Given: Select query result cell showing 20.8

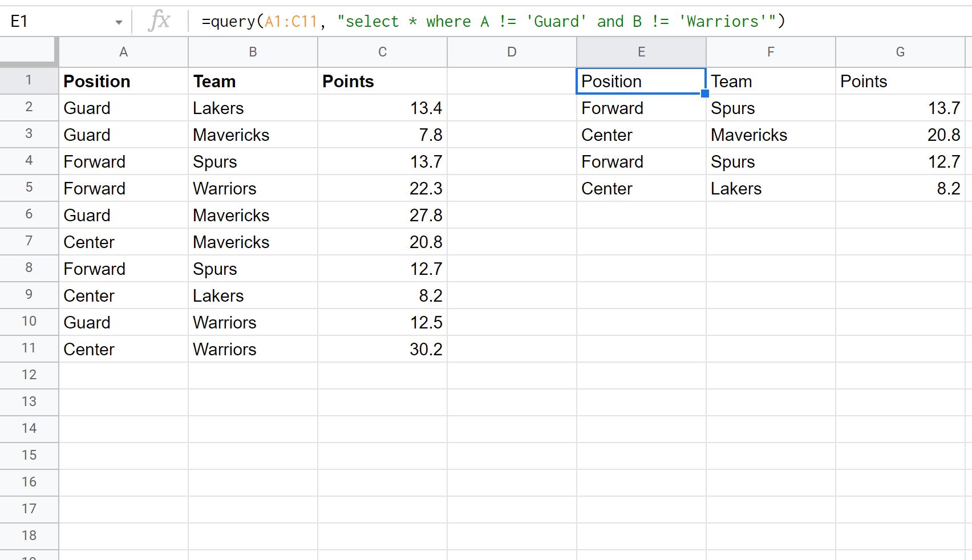Looking at the screenshot, I should click(900, 135).
